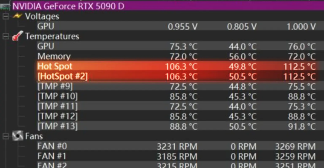Click the 76.0 °C GPU maximum value
Image resolution: width=324 pixels, height=168 pixels.
point(302,47)
